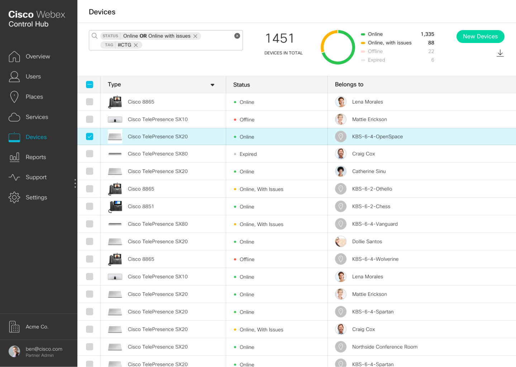Click the 1451 devices in total count
Viewport: 516px width, 367px height.
[x=280, y=38]
